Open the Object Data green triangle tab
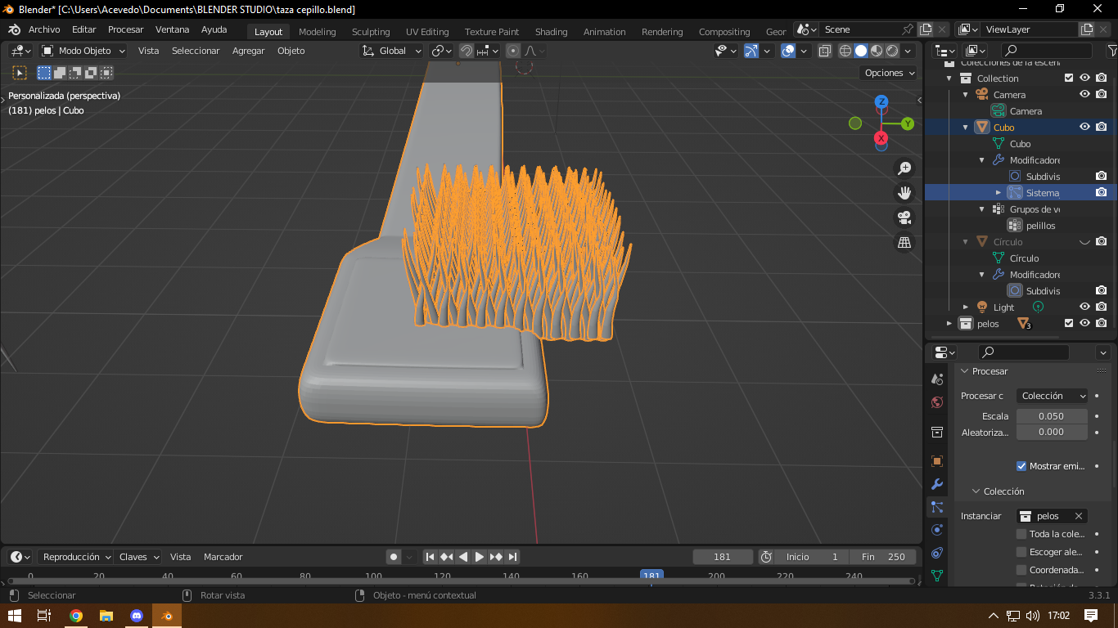The height and width of the screenshot is (628, 1118). 937,576
